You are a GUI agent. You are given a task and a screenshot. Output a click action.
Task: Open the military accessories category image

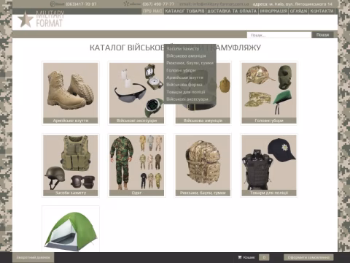point(136,90)
